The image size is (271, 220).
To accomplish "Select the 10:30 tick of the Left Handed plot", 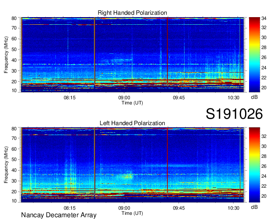I will (233, 208).
